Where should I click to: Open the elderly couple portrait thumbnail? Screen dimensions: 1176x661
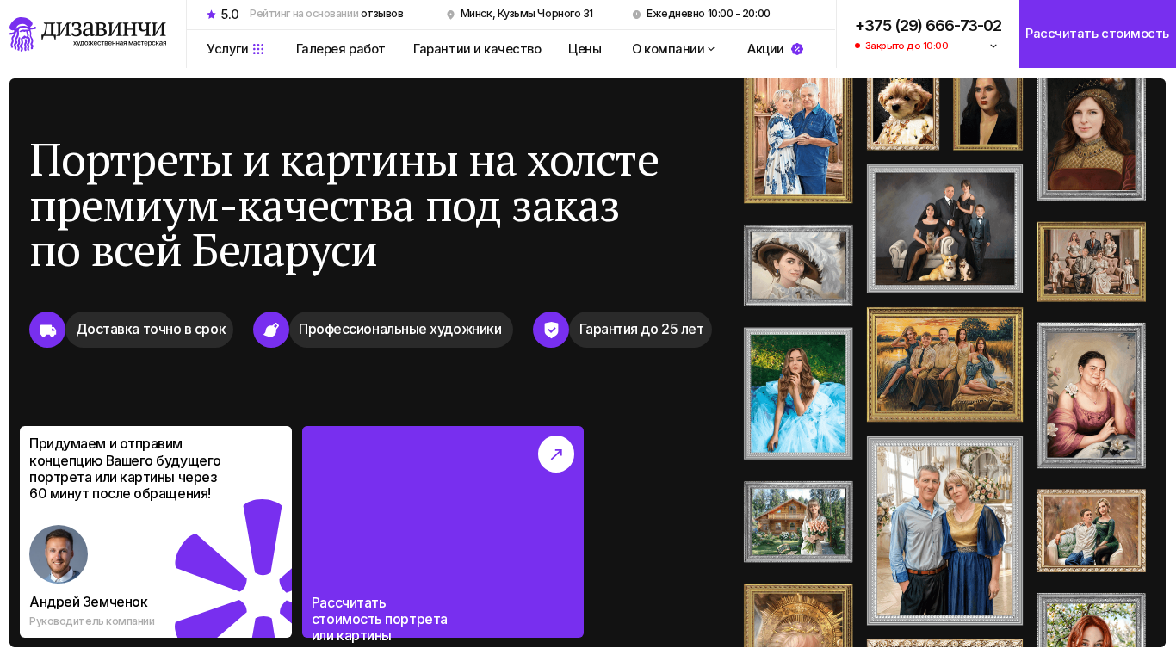tap(798, 140)
